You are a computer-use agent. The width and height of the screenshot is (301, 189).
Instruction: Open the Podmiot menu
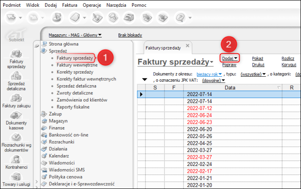coord(12,5)
